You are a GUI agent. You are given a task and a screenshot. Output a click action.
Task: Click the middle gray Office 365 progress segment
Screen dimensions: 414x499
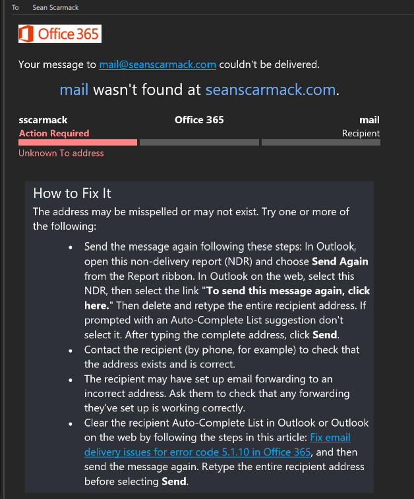click(199, 143)
